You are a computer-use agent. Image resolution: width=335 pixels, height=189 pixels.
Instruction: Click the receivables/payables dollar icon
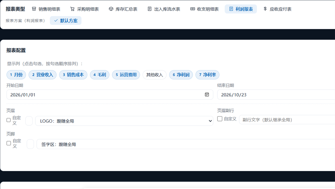pyautogui.click(x=265, y=9)
